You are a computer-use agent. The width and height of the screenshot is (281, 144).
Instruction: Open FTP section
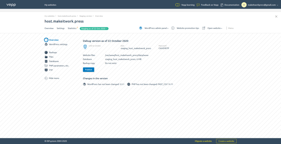(x=51, y=70)
